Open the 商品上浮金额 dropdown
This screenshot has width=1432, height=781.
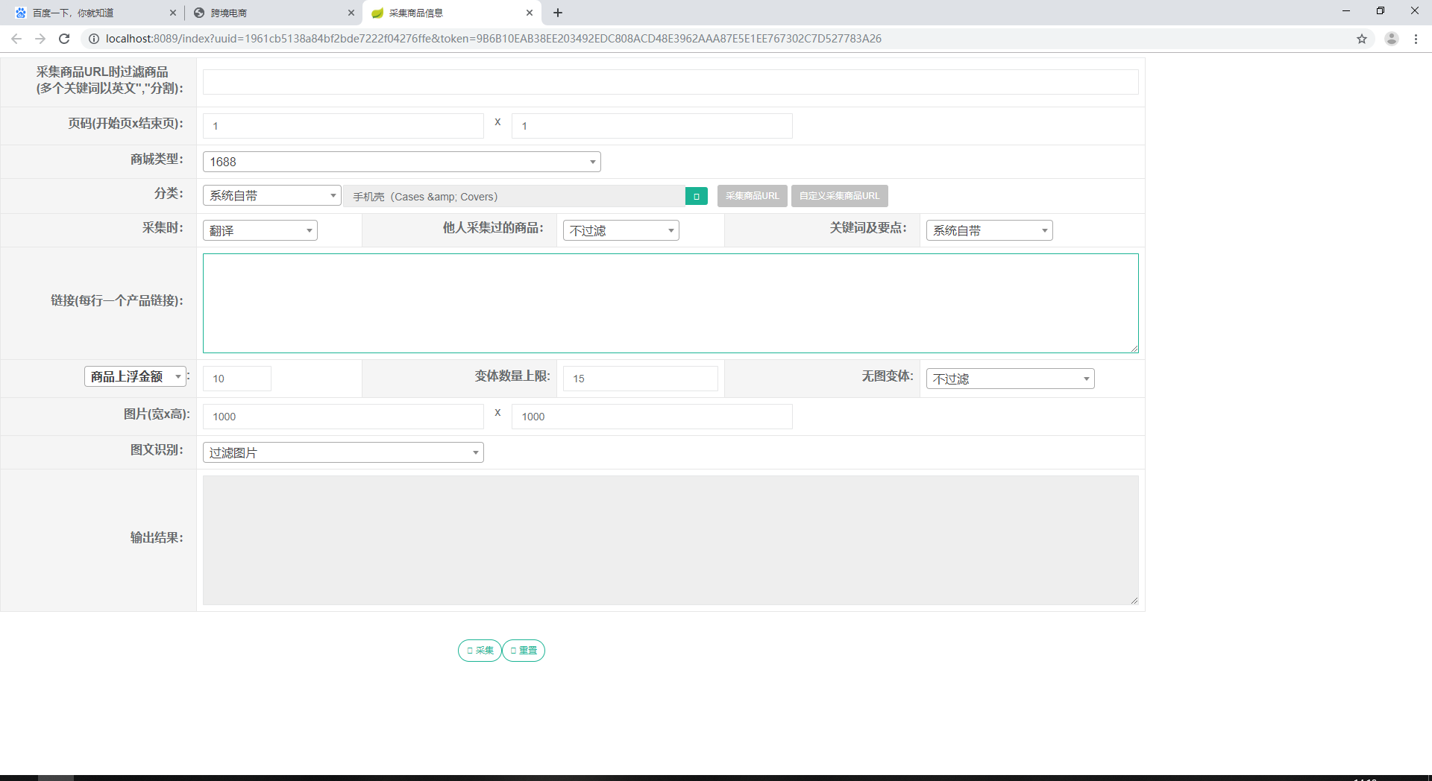pos(135,376)
